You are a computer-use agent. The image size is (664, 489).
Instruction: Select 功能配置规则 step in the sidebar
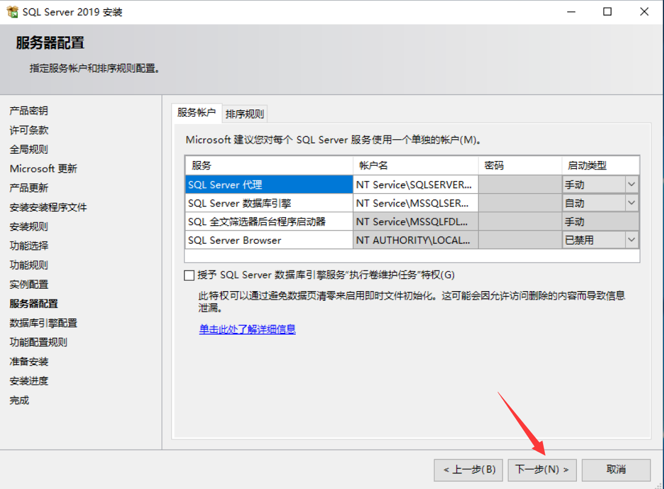(38, 342)
